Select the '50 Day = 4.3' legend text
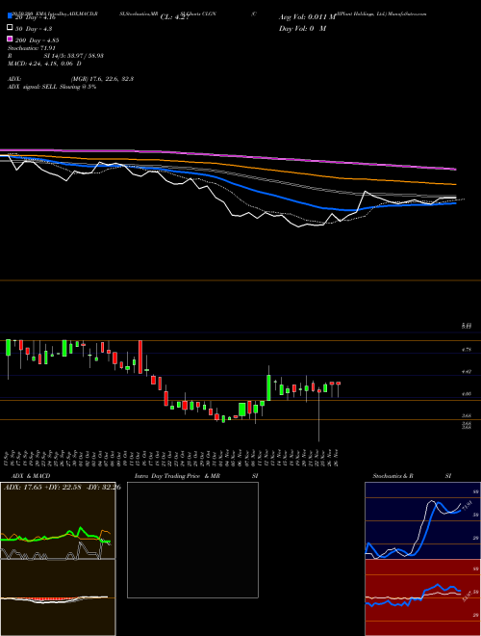The height and width of the screenshot is (636, 481). [34, 29]
